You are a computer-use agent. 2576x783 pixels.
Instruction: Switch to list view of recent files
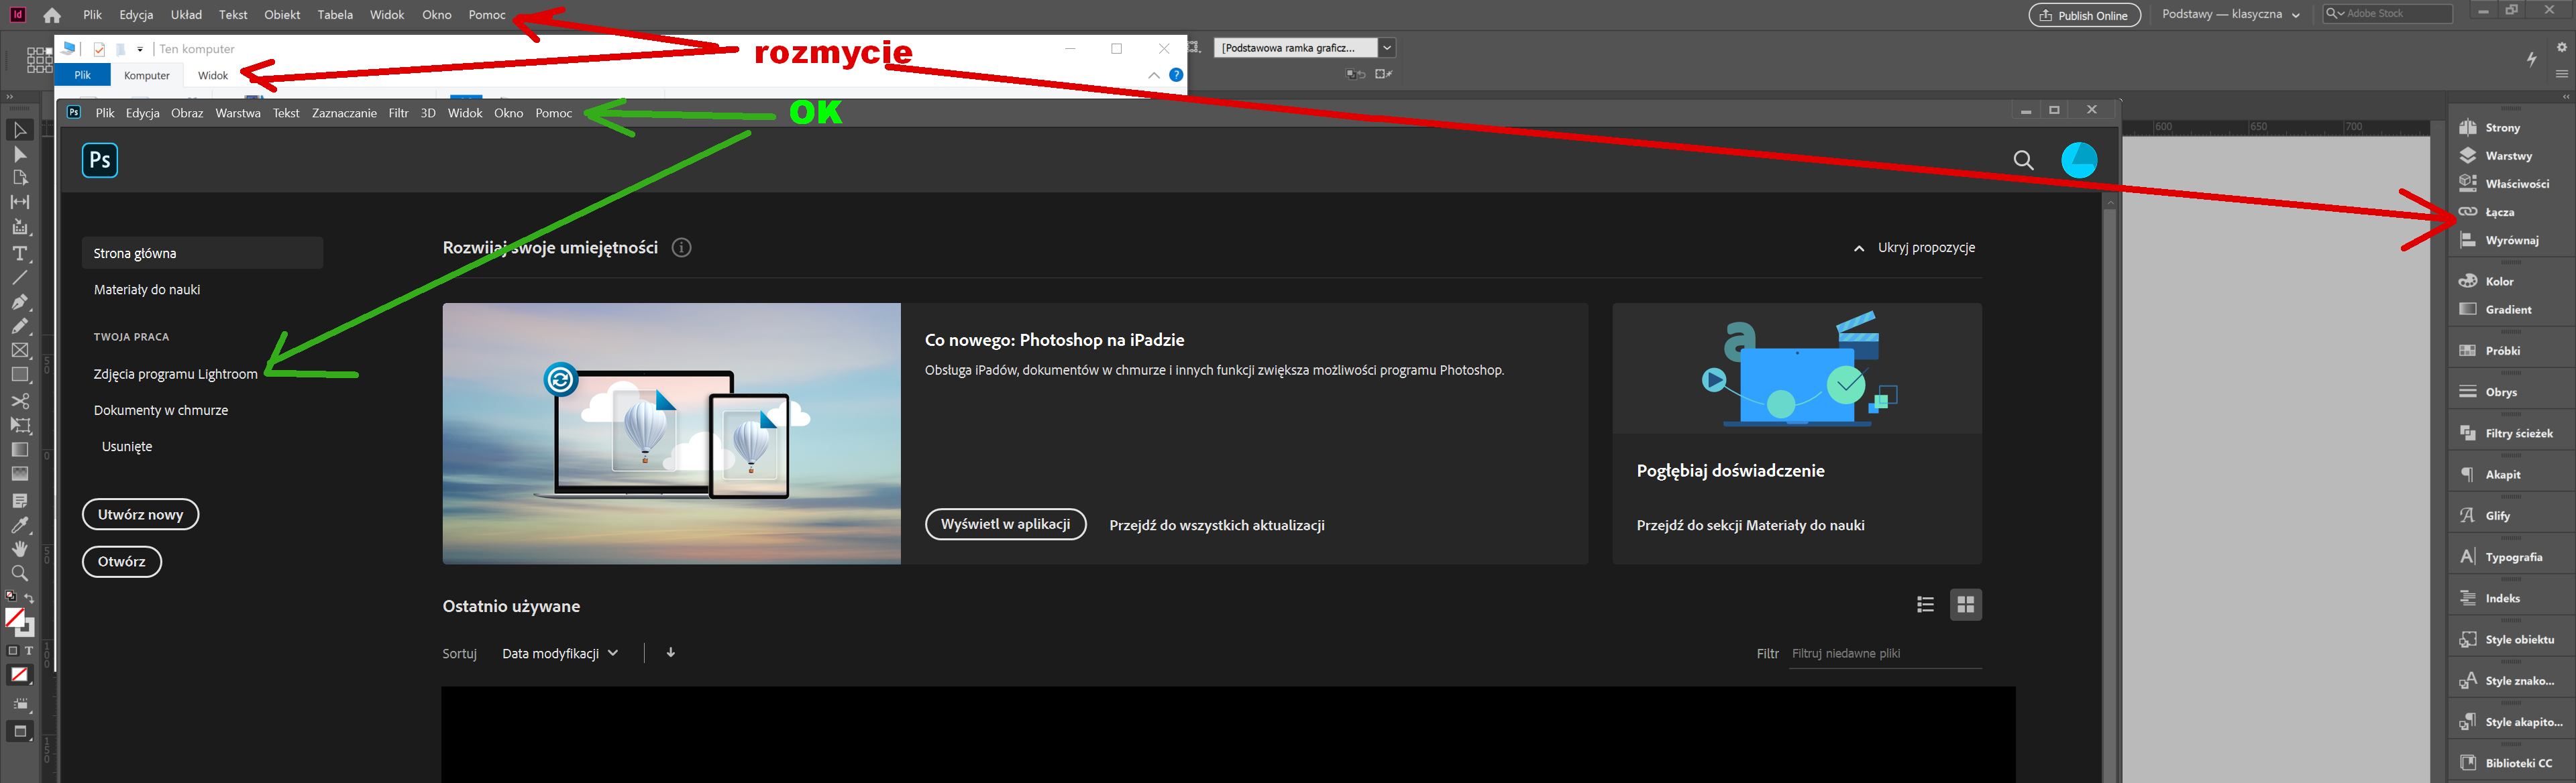[1925, 604]
